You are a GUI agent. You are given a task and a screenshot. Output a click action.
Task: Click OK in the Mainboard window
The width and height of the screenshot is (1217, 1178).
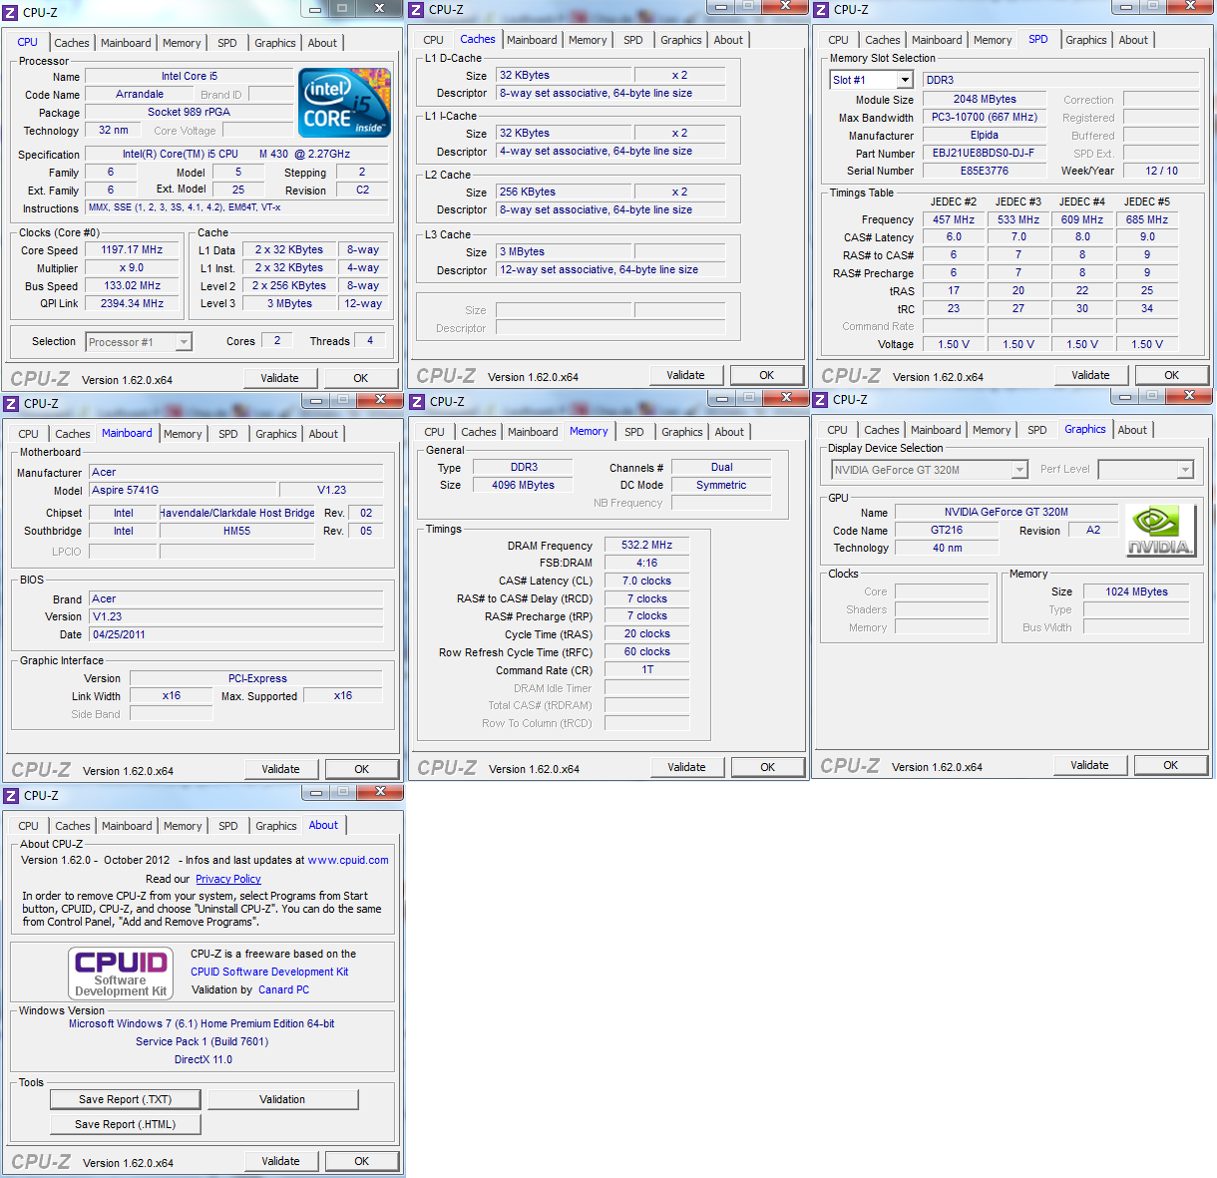[x=361, y=769]
